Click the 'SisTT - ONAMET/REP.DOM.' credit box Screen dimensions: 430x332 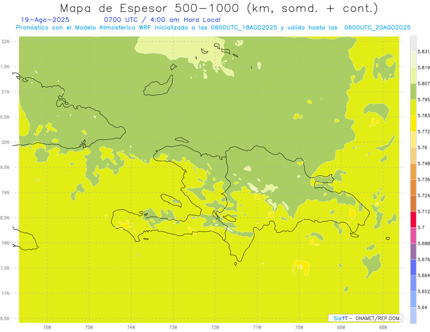point(365,318)
